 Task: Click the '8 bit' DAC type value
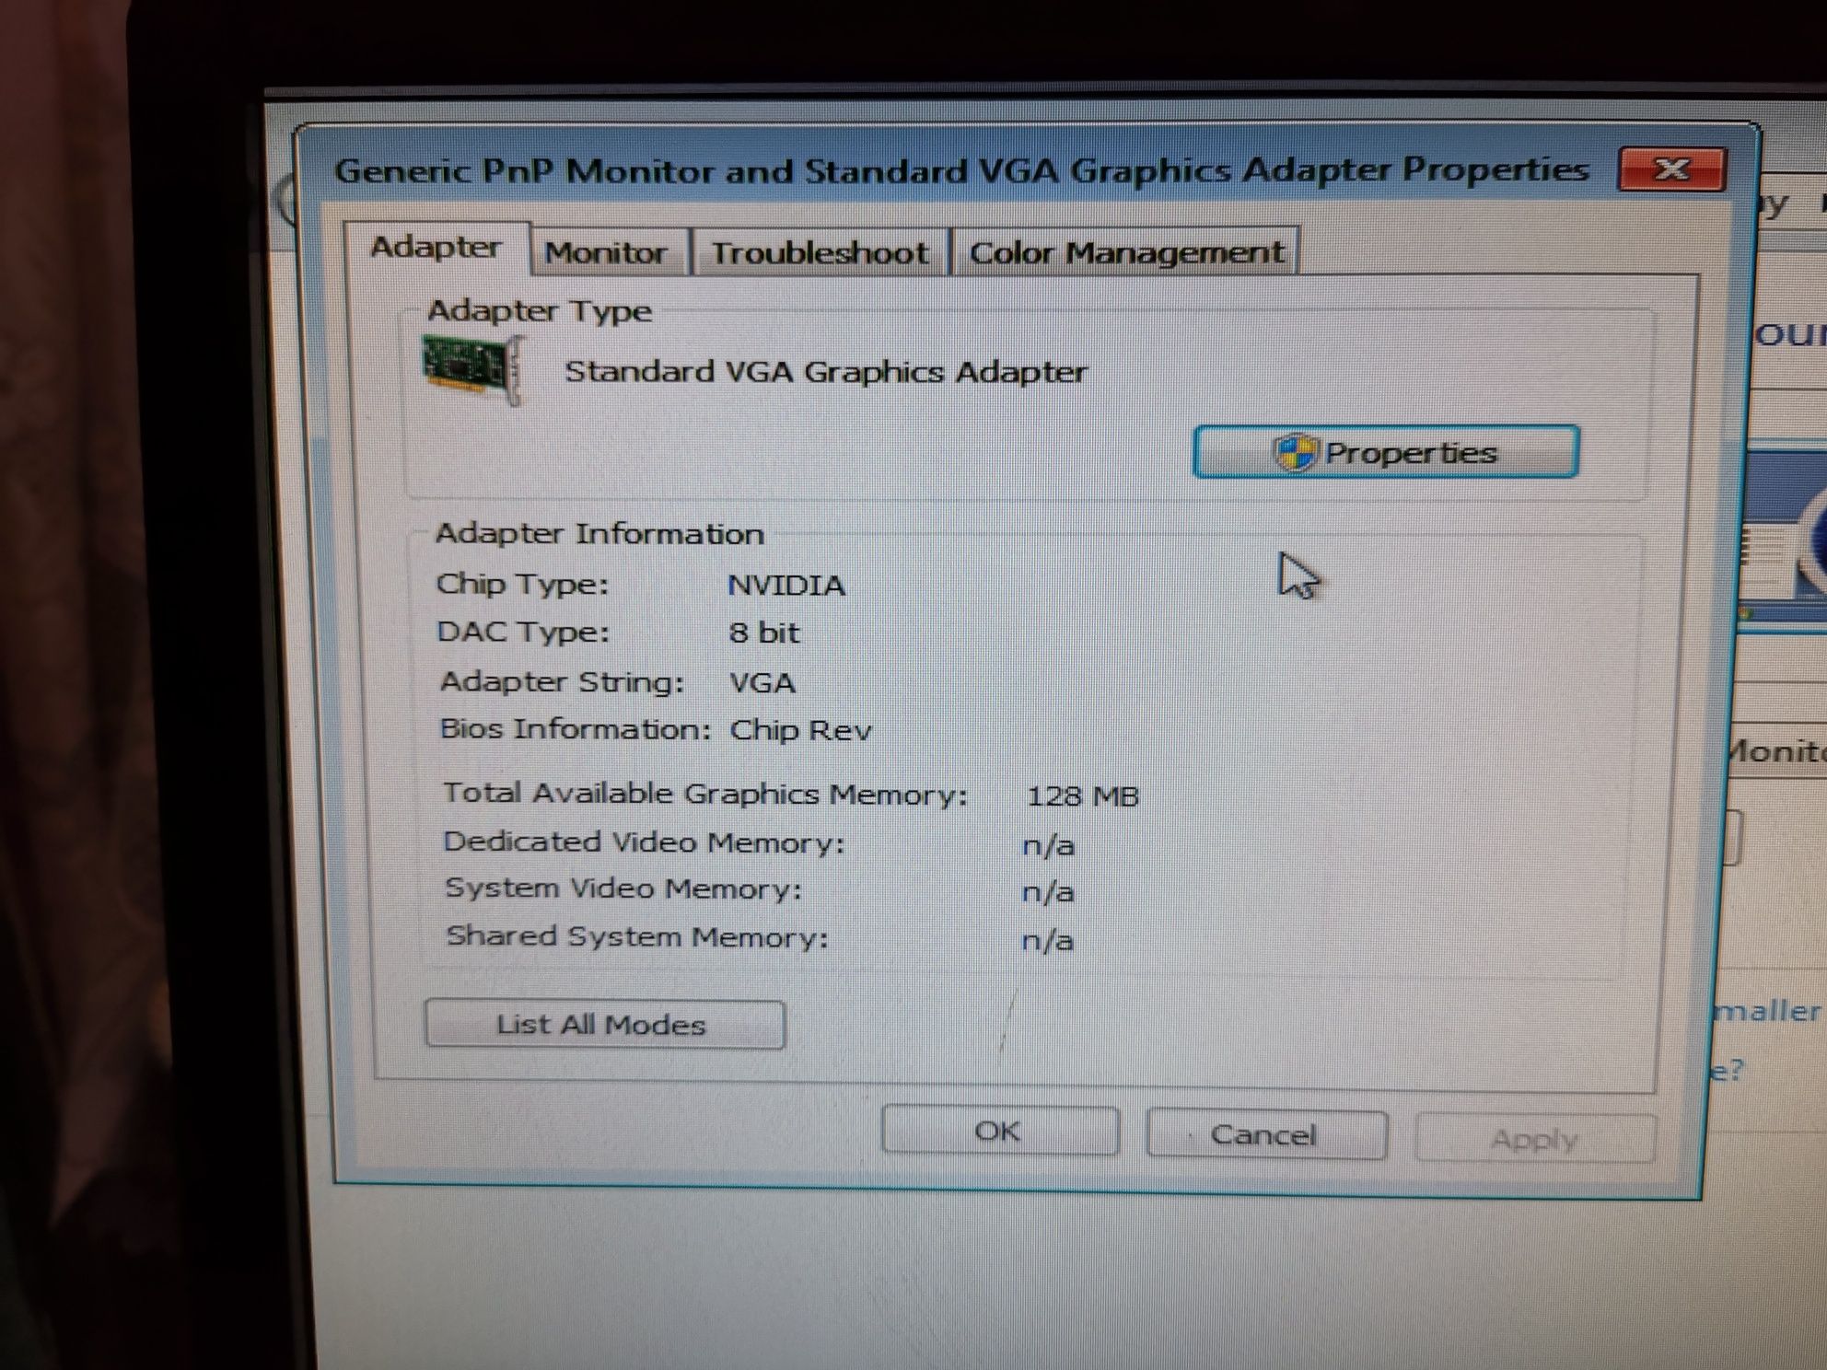[763, 633]
